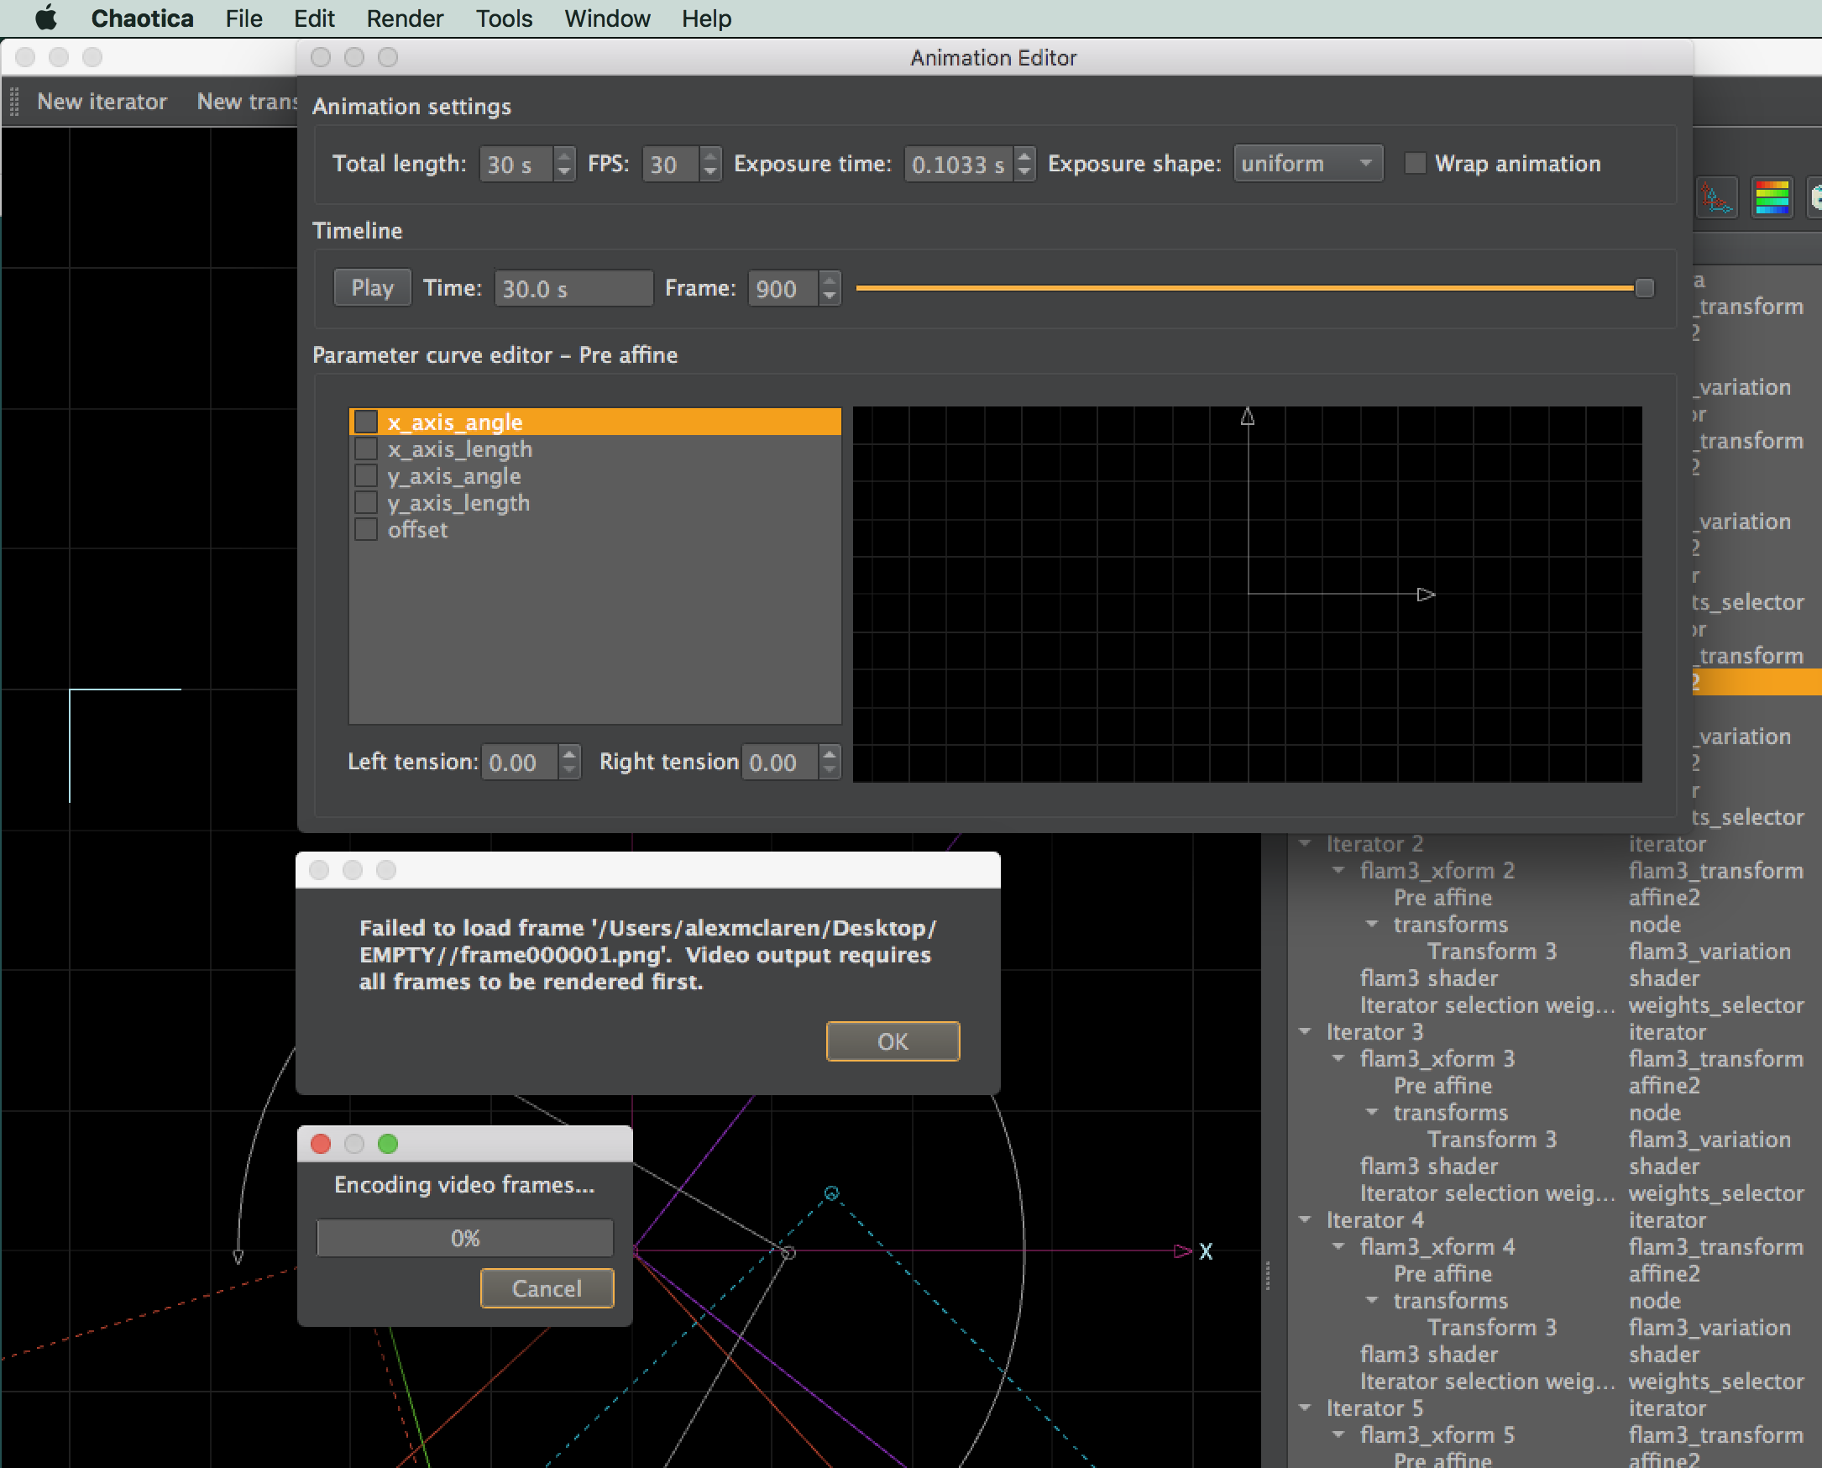Click the orange timeline slider track

(1244, 288)
